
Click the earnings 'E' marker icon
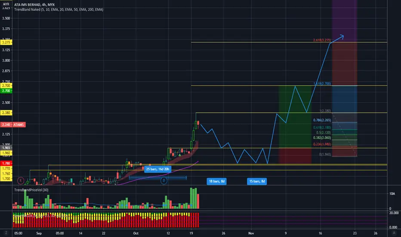point(21,181)
